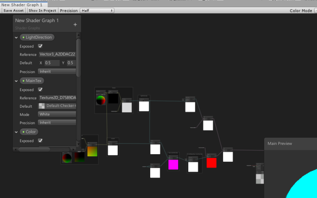Add a new property with the plus icon
Screen dimensions: 317x198
click(x=75, y=25)
